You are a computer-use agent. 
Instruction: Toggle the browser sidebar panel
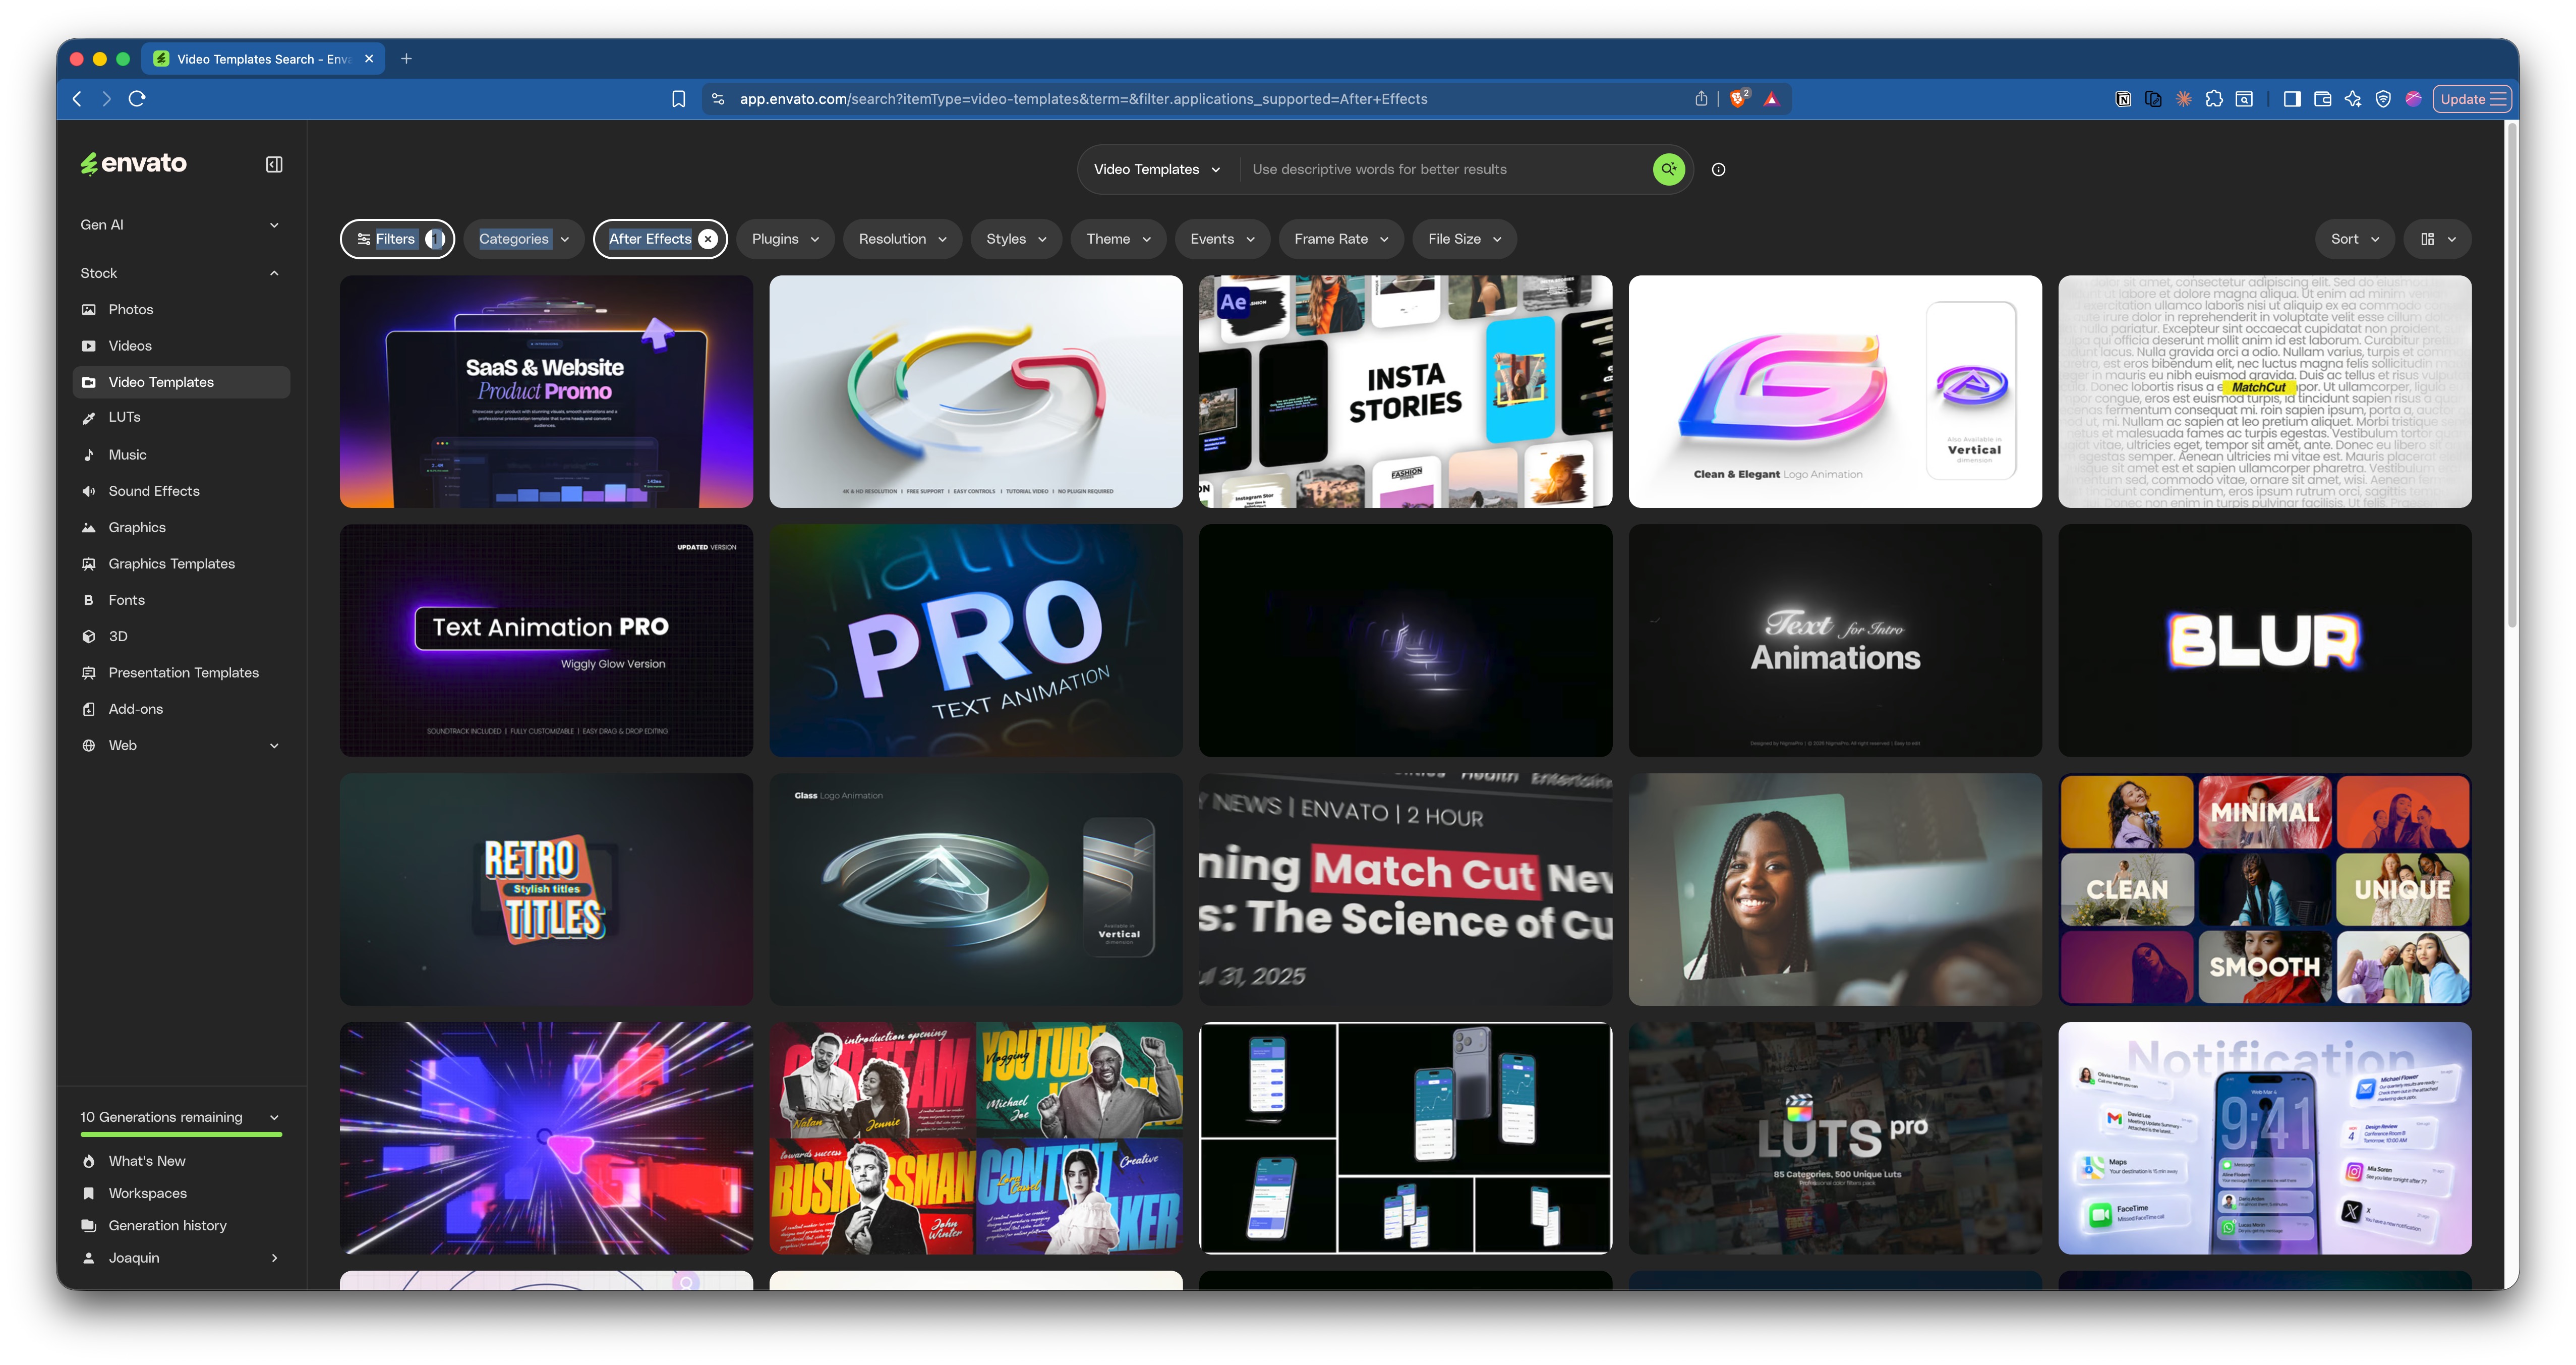[2292, 99]
